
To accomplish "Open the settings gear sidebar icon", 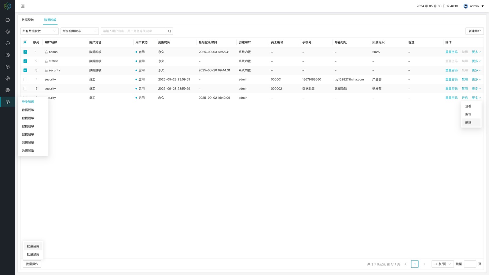I will [x=8, y=102].
